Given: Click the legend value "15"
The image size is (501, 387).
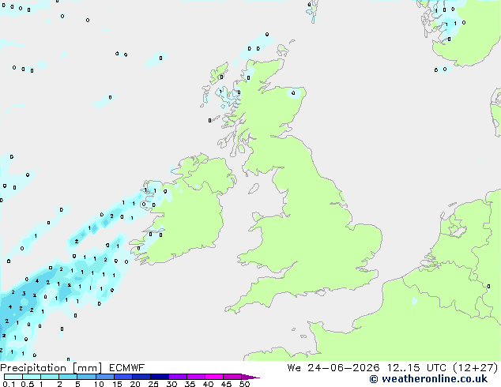Looking at the screenshot, I should (117, 384).
